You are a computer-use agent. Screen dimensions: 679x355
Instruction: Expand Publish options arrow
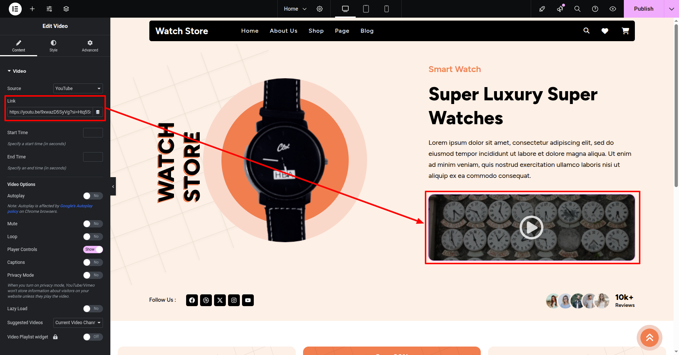click(x=671, y=9)
